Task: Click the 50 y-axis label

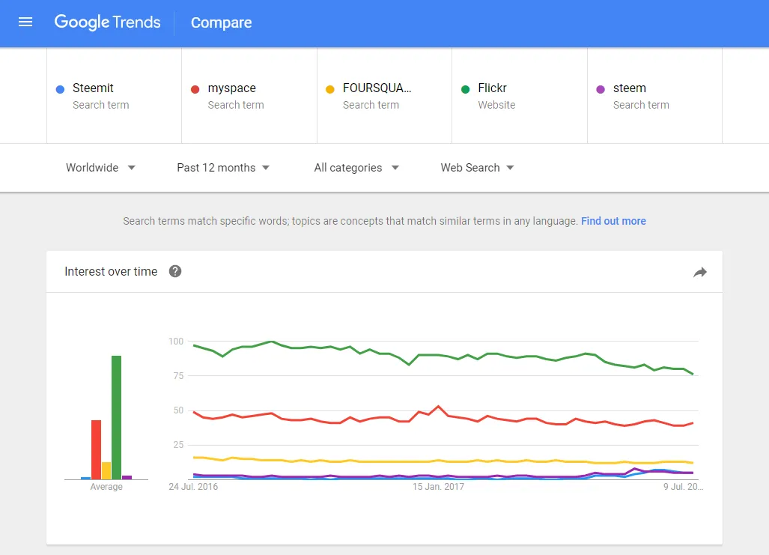Action: 178,410
